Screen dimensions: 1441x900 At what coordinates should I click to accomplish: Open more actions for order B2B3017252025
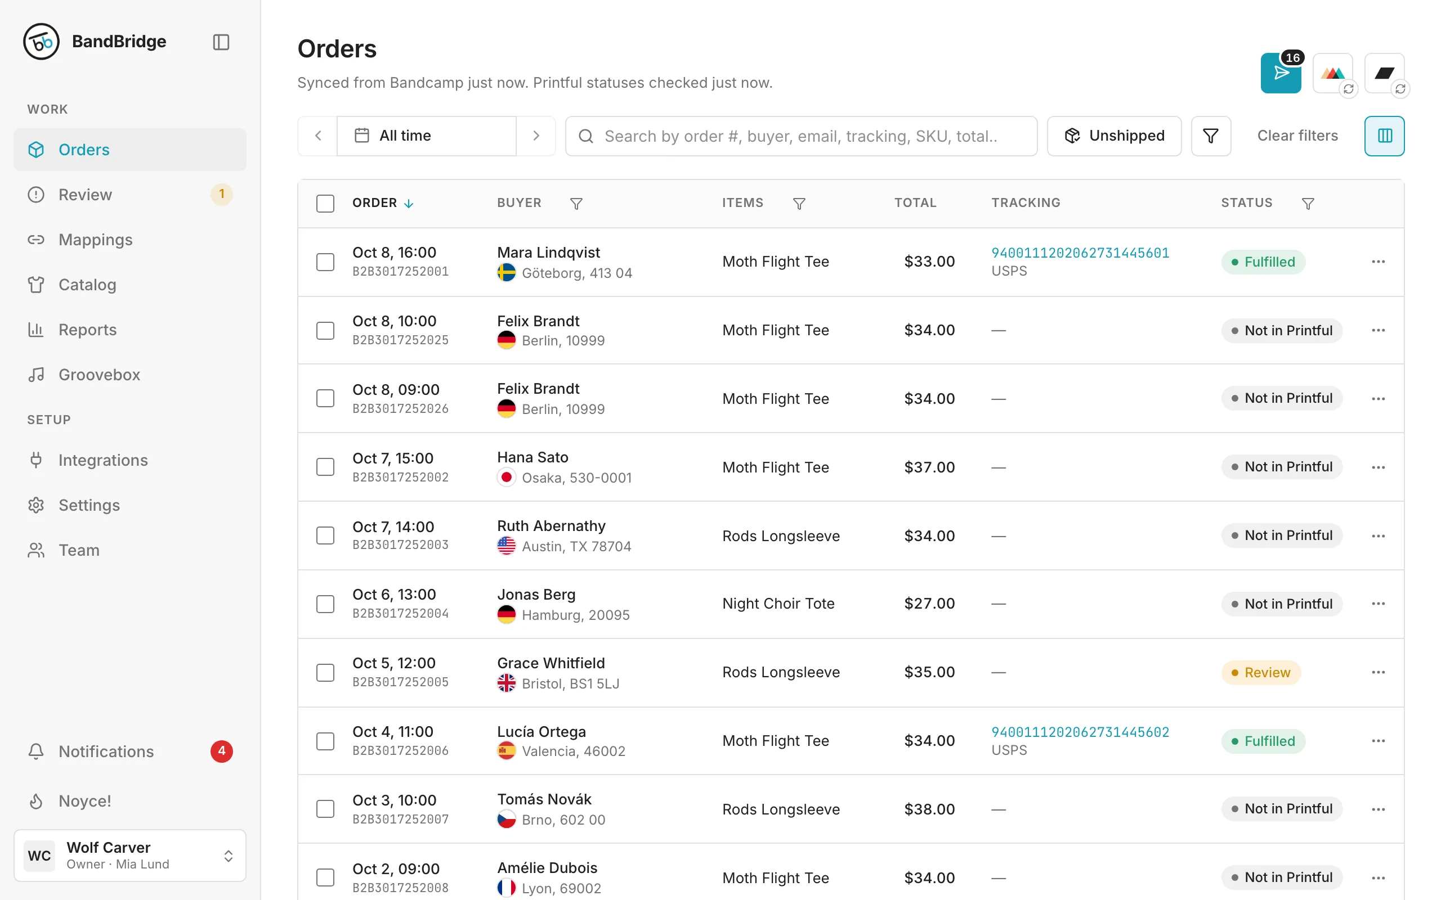coord(1378,330)
